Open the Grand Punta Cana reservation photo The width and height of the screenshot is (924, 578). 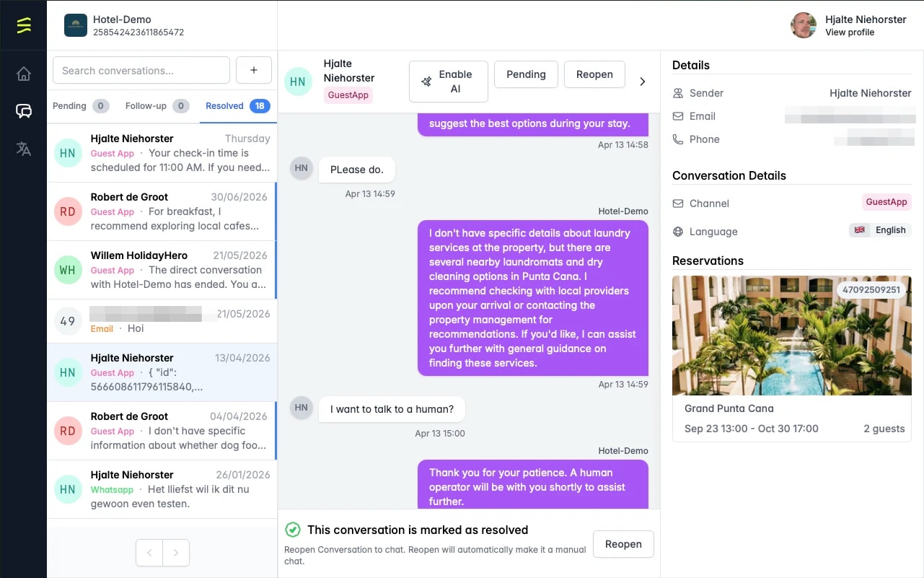click(791, 335)
